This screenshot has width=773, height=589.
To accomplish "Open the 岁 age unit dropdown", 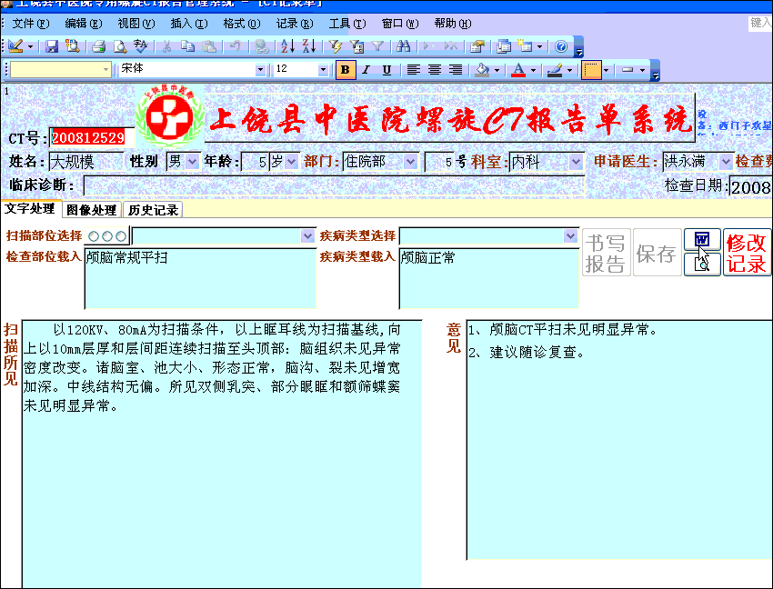I will [292, 162].
